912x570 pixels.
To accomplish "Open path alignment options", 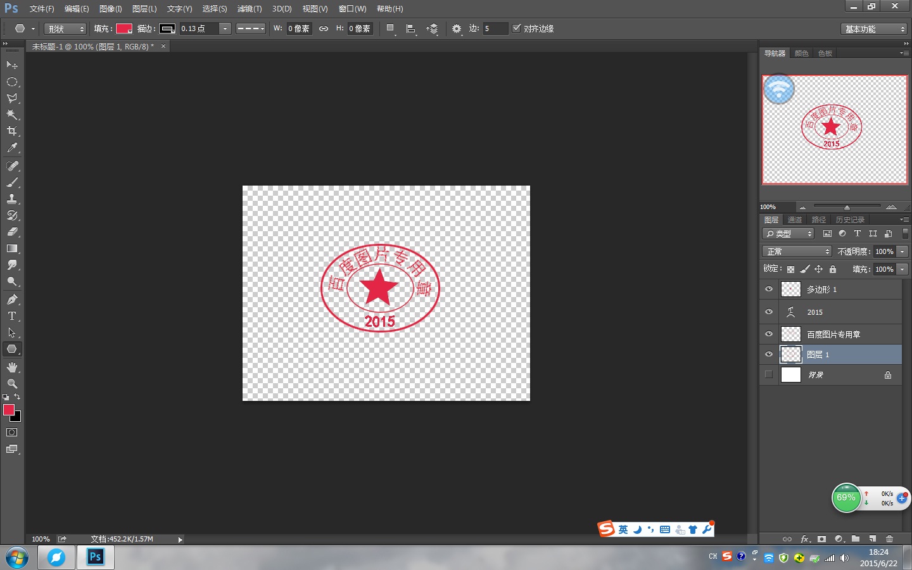I will pyautogui.click(x=411, y=28).
